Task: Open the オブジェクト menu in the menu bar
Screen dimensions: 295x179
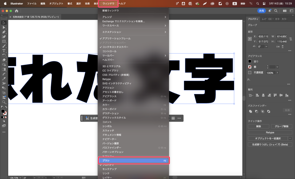Action: pyautogui.click(x=56, y=3)
